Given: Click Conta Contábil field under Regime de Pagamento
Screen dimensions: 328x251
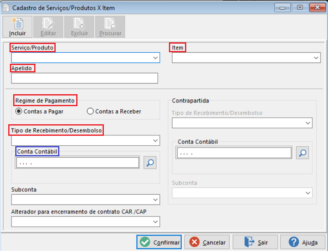Looking at the screenshot, I should (x=77, y=163).
